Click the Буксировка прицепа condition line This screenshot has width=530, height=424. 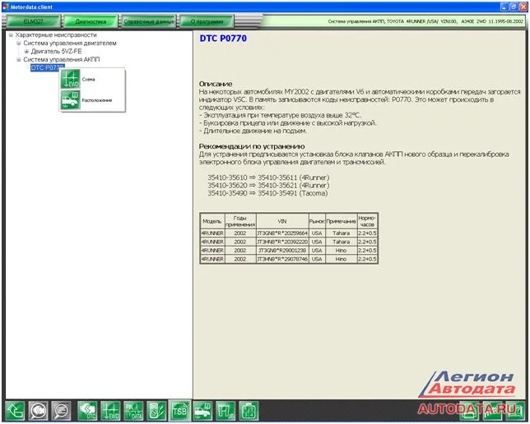pyautogui.click(x=288, y=123)
